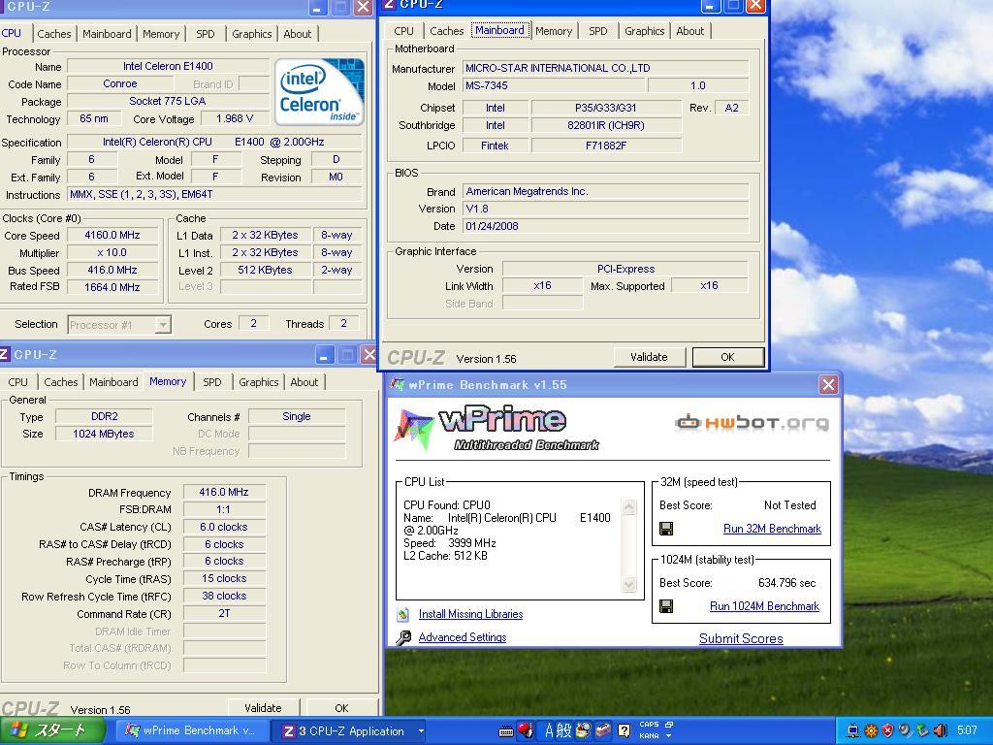
Task: Click Validate in the Mainboard CPU-Z window
Action: [649, 357]
